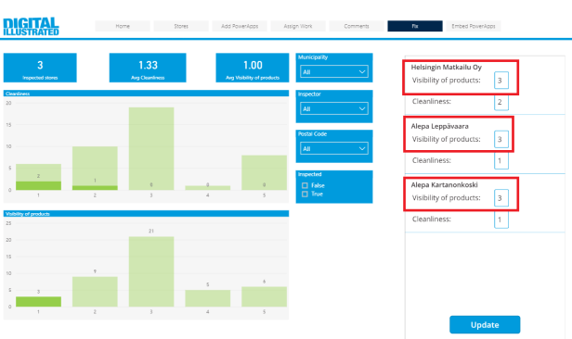The width and height of the screenshot is (572, 339).
Task: Click the Inspected stores card showing 3
Action: pos(40,68)
